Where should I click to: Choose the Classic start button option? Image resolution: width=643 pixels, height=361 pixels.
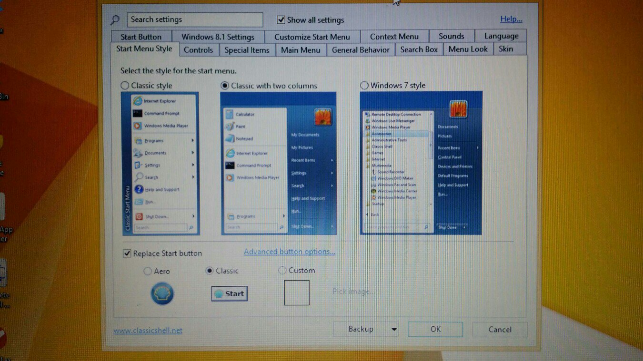coord(210,271)
